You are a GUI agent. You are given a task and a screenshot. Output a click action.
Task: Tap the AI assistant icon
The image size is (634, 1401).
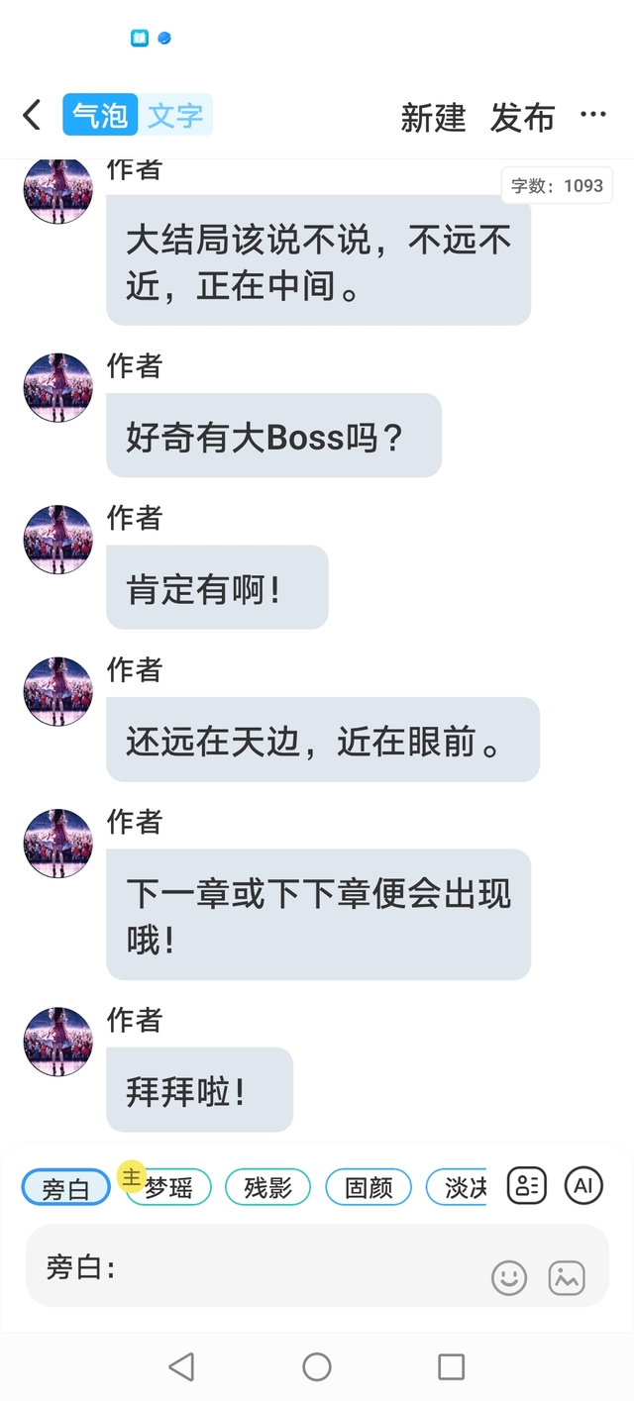click(583, 1184)
